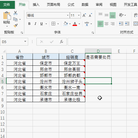Expand underline style dropdown arrow

click(x=46, y=24)
